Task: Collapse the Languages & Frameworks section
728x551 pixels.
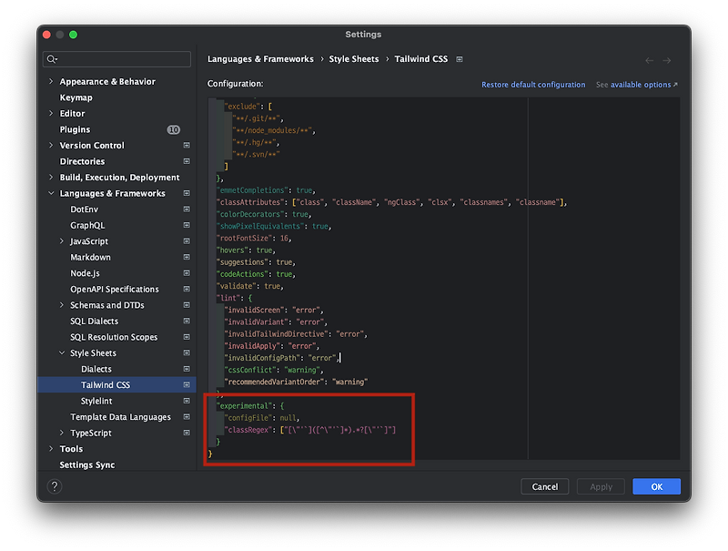Action: coord(50,192)
